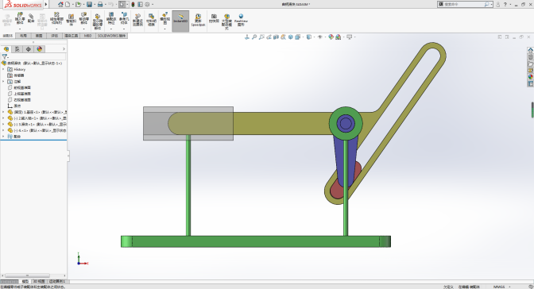Switch to the Evaluate ribbon tab
Image resolution: width=534 pixels, height=289 pixels.
point(55,36)
